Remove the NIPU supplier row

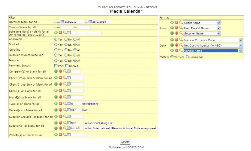pyautogui.click(x=61, y=123)
